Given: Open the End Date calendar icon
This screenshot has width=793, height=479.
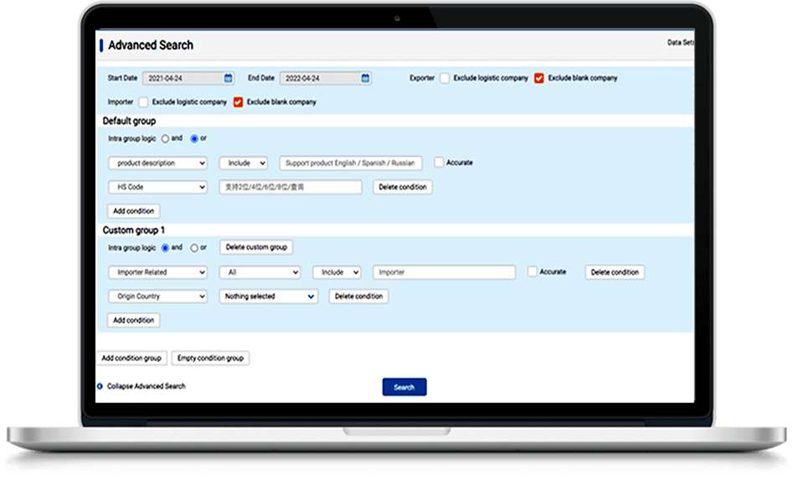Looking at the screenshot, I should pos(365,78).
